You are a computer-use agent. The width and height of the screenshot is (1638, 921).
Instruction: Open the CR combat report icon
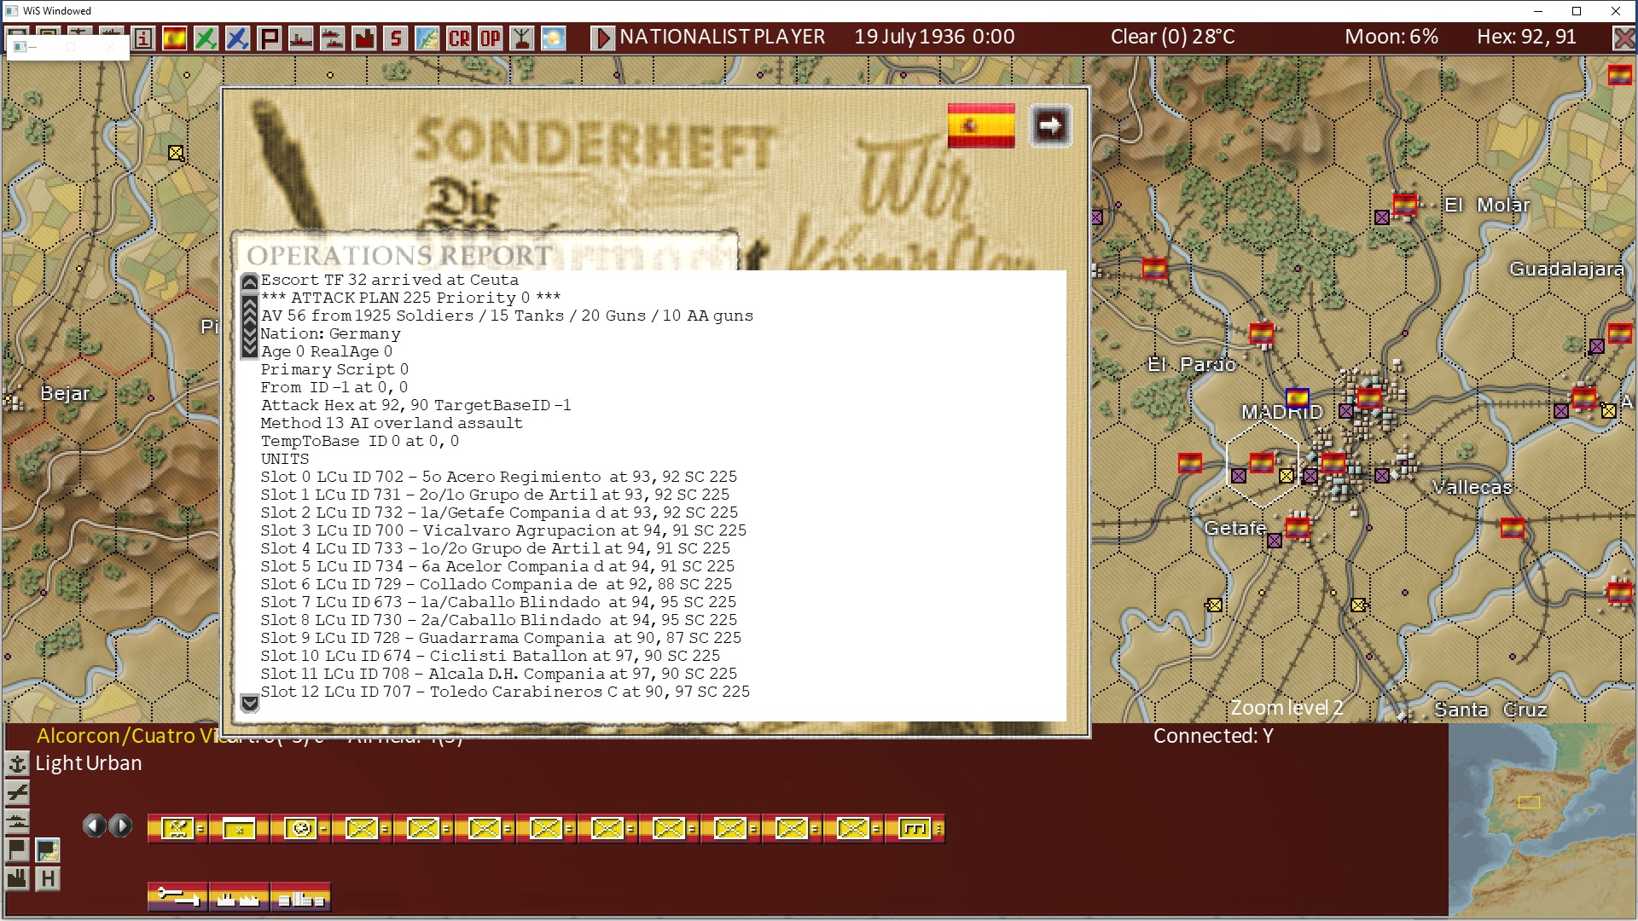(x=459, y=38)
